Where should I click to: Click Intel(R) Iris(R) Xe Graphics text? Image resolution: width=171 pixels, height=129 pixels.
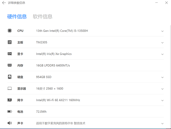coord(54,54)
